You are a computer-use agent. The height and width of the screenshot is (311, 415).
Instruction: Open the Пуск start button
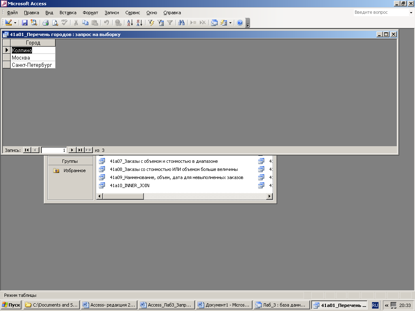[11, 305]
